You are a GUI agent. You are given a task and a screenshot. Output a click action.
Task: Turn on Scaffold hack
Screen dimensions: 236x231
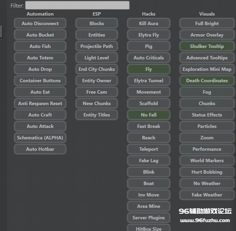pyautogui.click(x=149, y=103)
